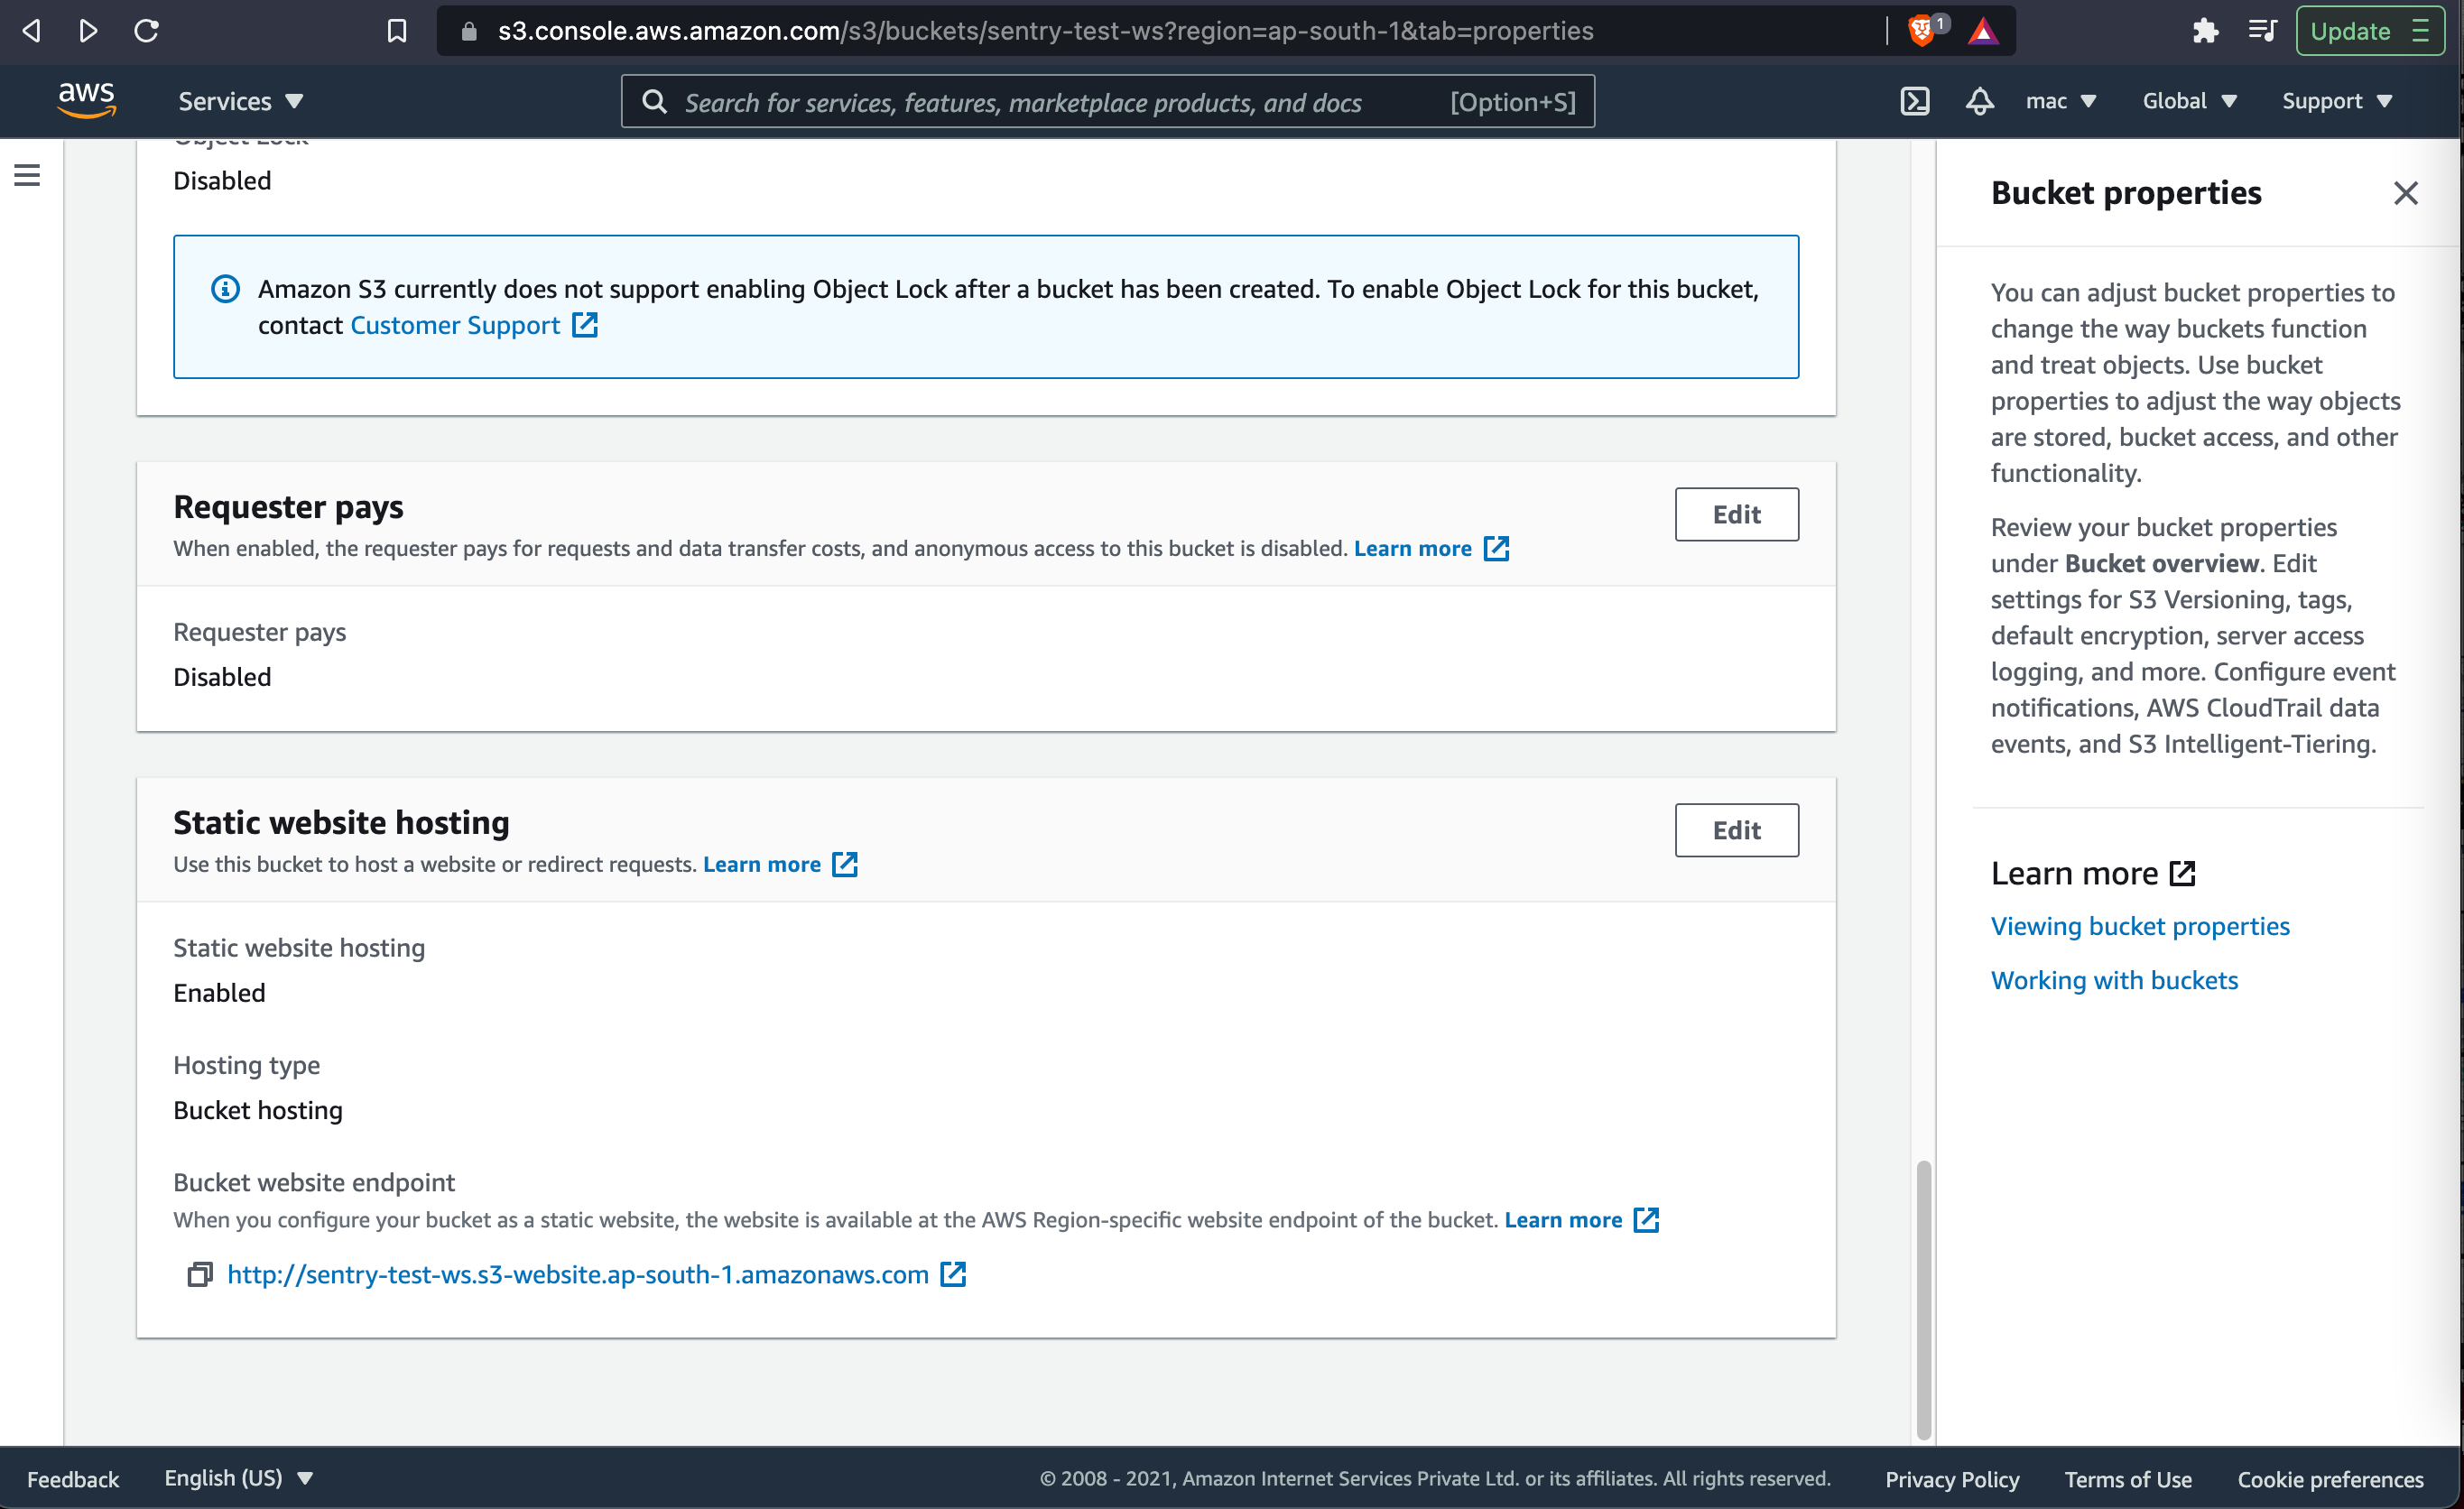Bookmark this page icon

(397, 31)
